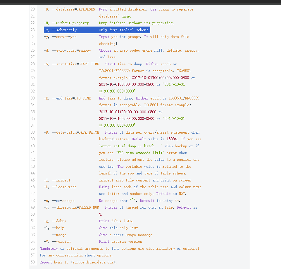
Task: Click the --without-property option text
Action: (70, 23)
